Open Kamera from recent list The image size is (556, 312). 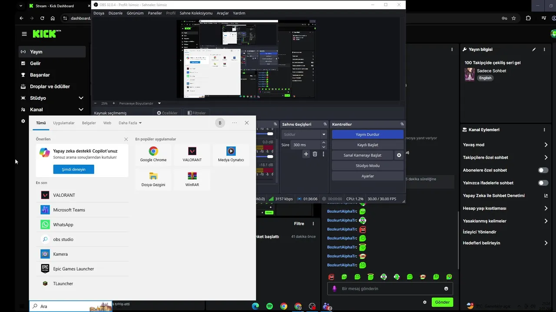click(83, 254)
